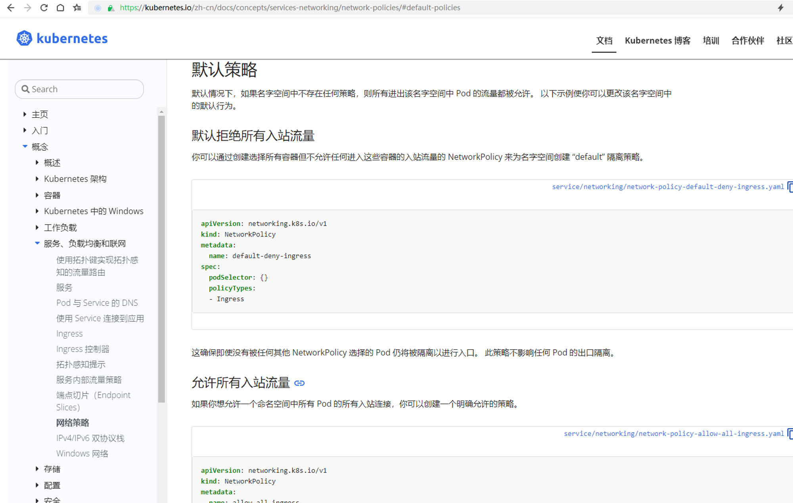
Task: Expand the Kubernetes 架构 section arrow
Action: tap(37, 179)
